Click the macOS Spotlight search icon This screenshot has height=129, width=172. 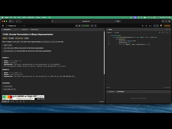(x=152, y=17)
